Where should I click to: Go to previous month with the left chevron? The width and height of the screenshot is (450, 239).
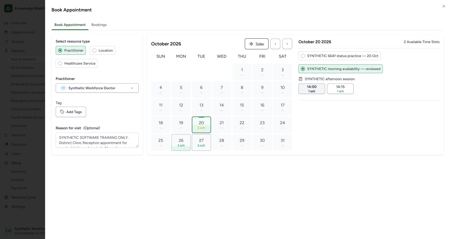point(275,44)
